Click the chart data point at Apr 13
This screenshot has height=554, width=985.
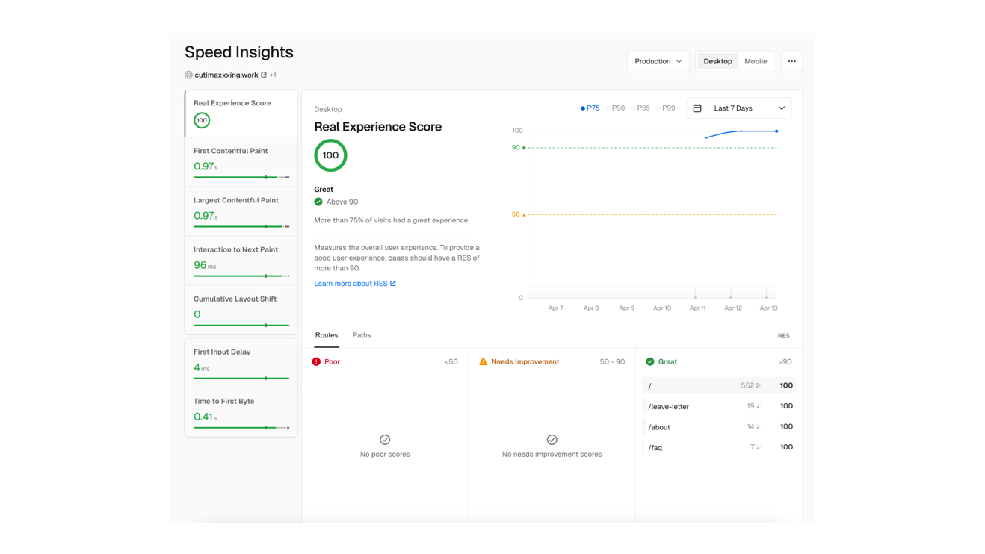point(776,131)
